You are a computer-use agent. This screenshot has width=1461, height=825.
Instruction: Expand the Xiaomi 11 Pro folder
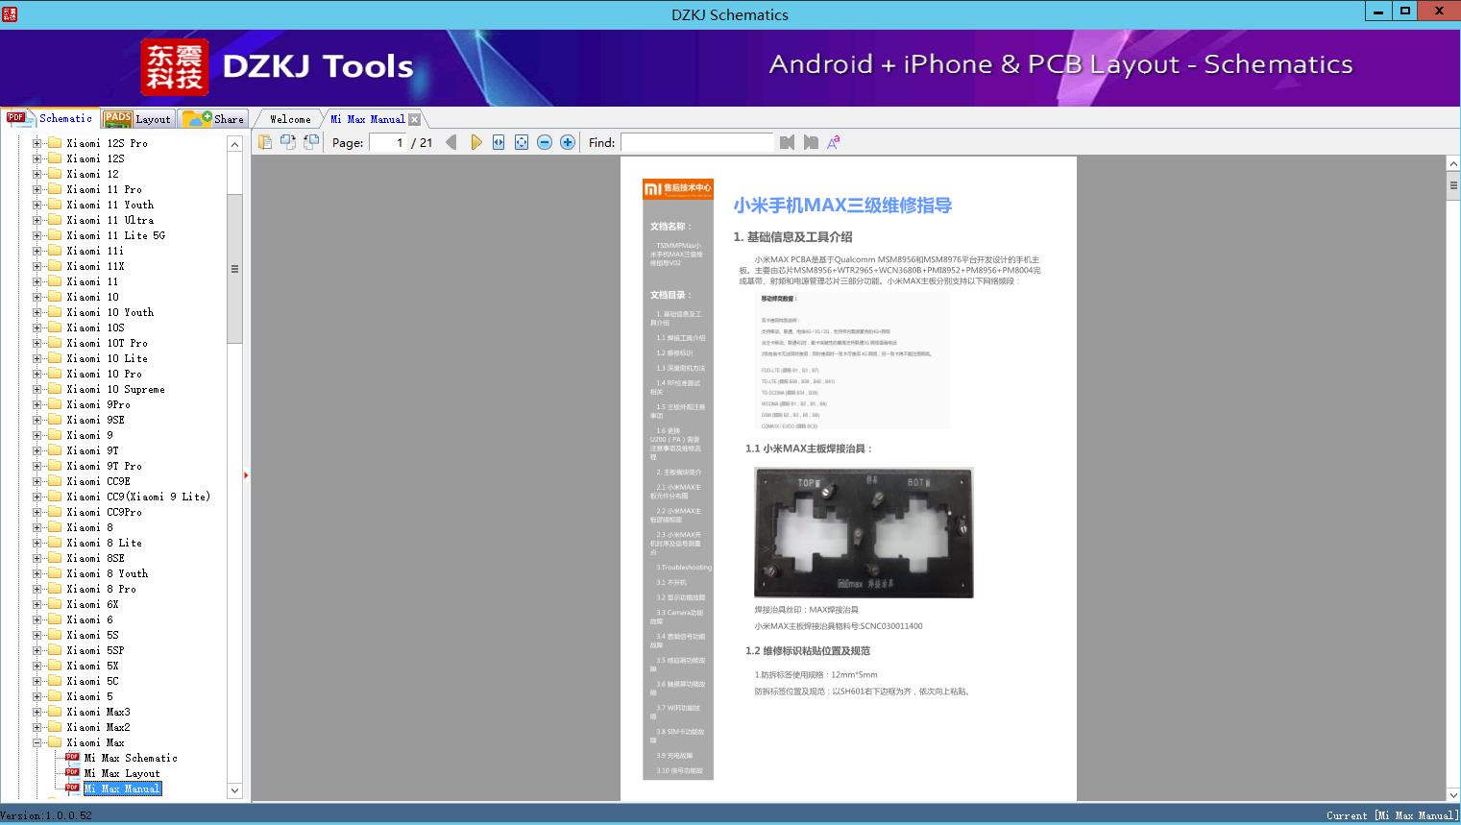point(37,189)
